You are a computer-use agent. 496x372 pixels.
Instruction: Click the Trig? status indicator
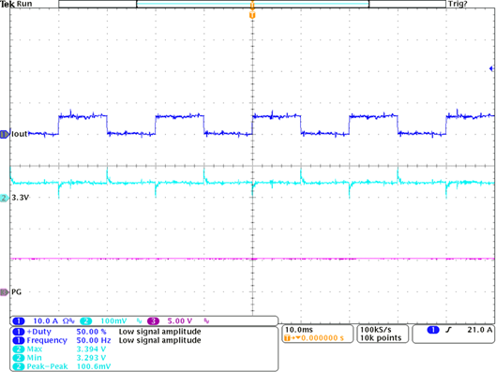pyautogui.click(x=458, y=4)
